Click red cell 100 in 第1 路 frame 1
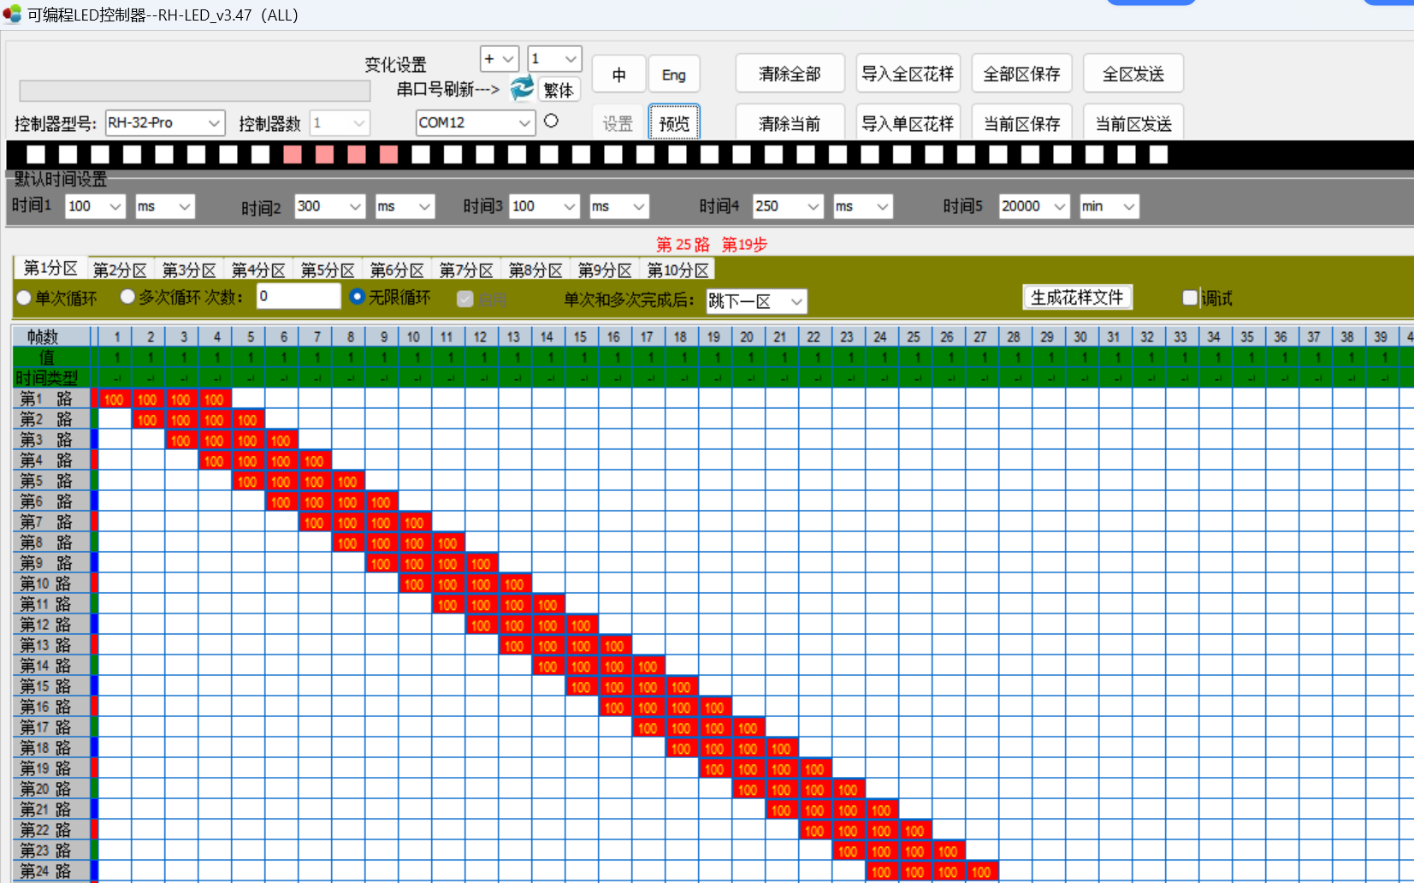Screen dimensions: 1414x883 pos(114,400)
